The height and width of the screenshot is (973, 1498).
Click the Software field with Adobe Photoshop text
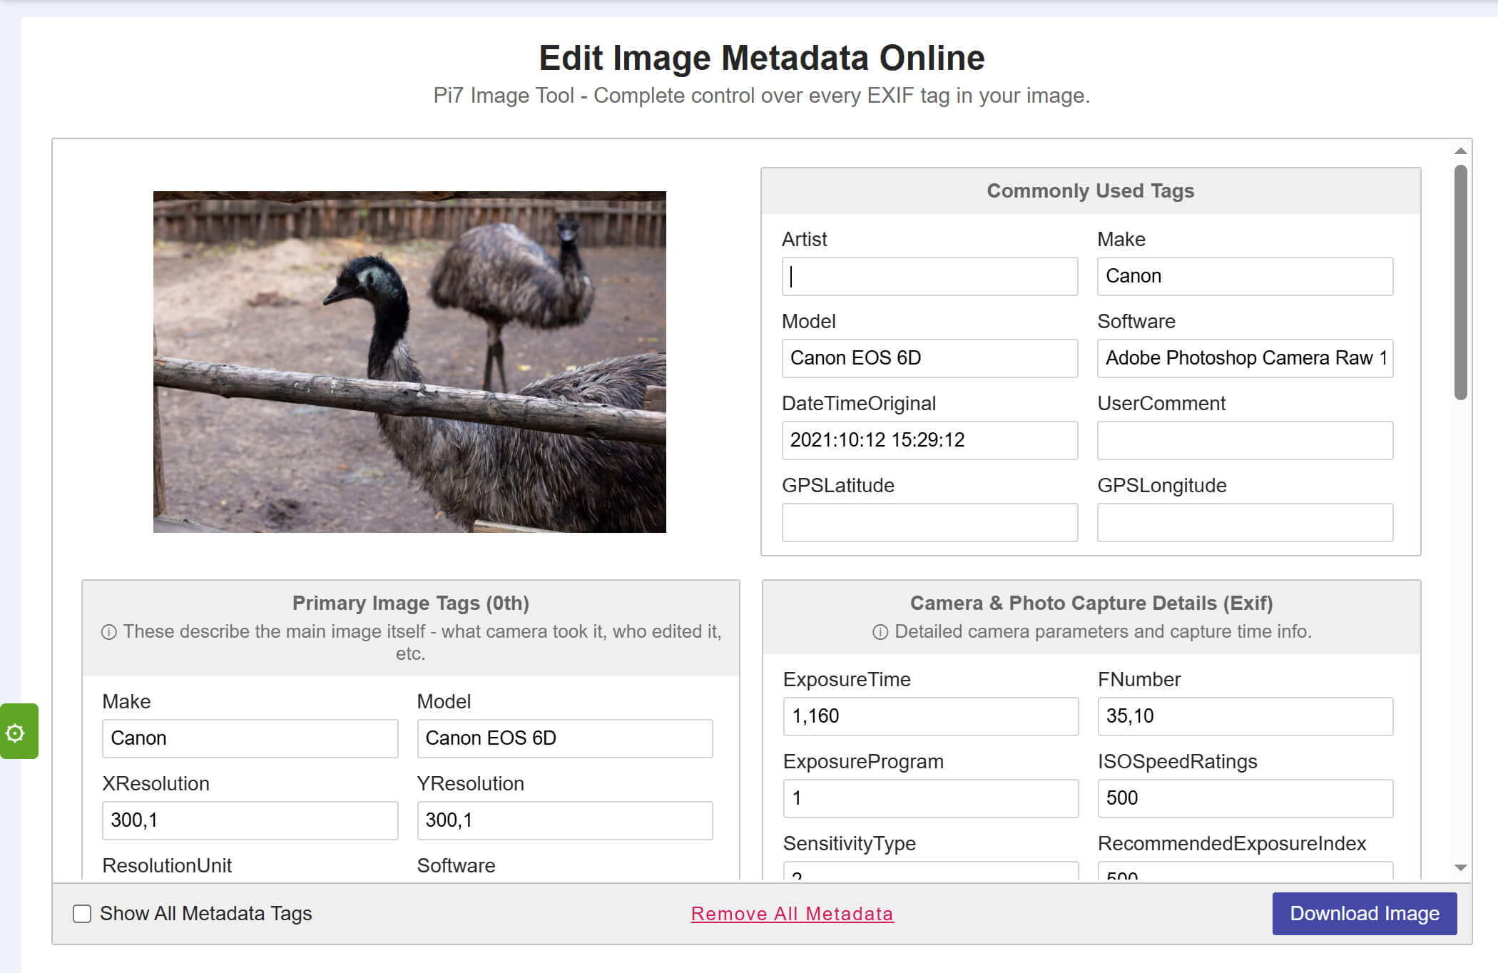[x=1245, y=358]
